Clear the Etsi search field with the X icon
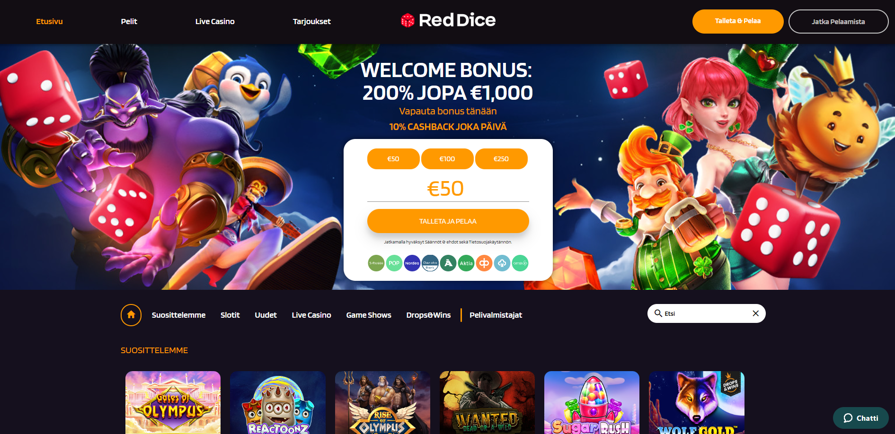 pos(755,313)
